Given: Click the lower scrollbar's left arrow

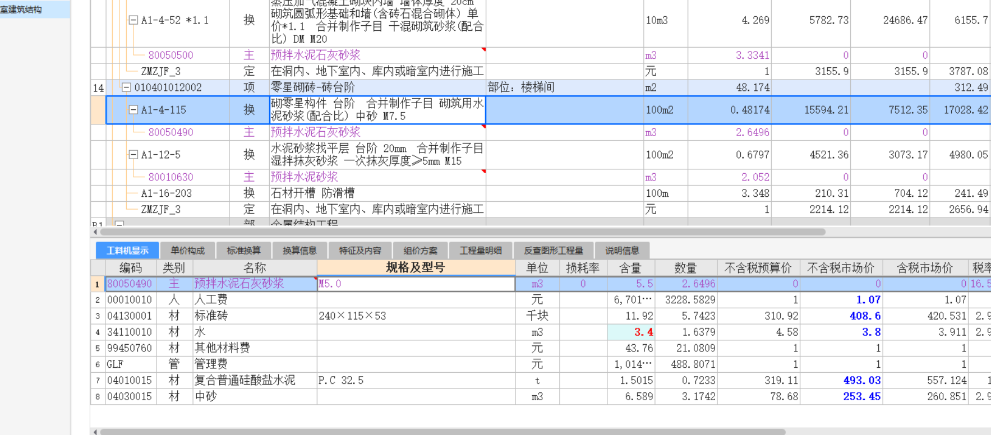Looking at the screenshot, I should (x=95, y=432).
